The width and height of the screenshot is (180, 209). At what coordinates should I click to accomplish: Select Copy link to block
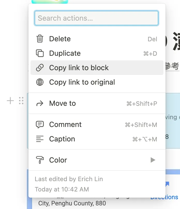(79, 68)
